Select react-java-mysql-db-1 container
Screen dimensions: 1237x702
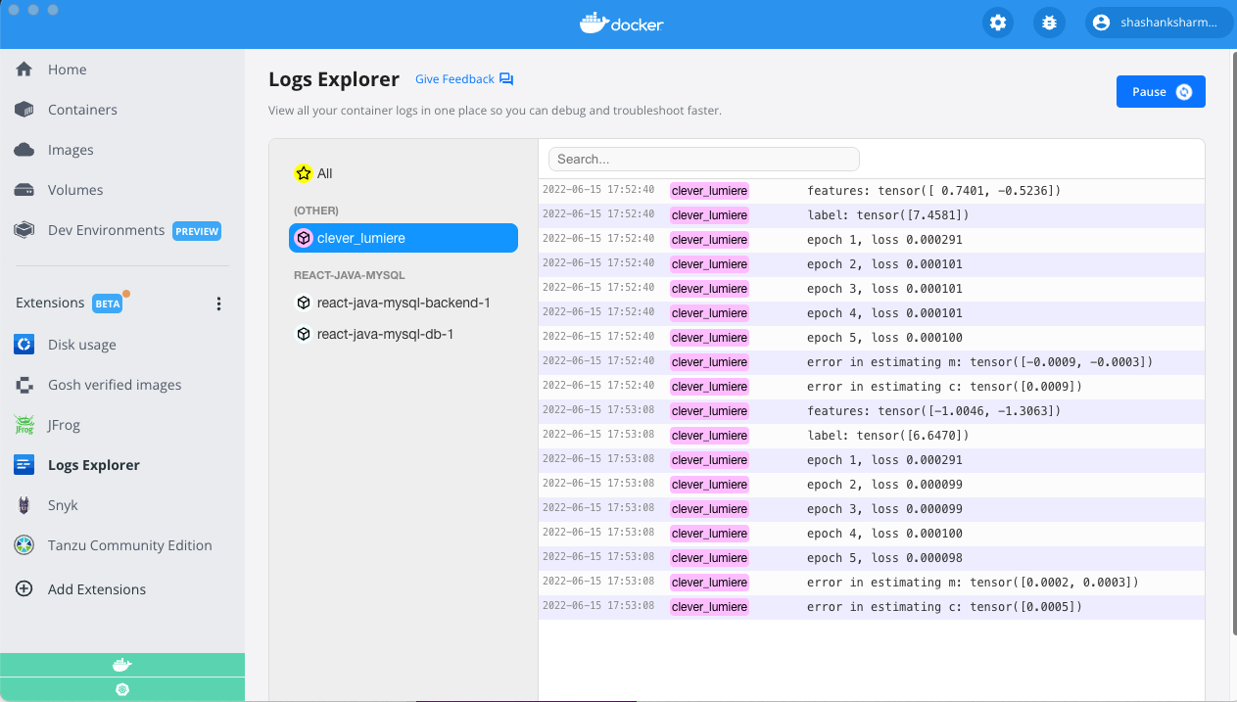pos(385,334)
